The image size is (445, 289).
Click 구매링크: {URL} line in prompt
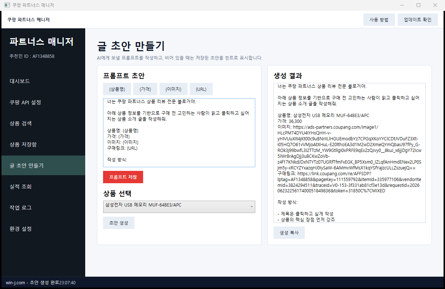tap(122, 148)
